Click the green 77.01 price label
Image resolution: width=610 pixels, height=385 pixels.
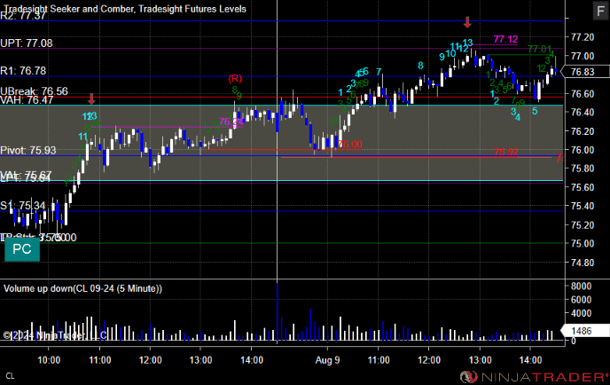pyautogui.click(x=540, y=49)
